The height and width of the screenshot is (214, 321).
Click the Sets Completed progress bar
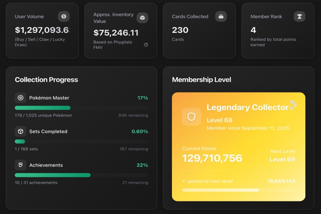pyautogui.click(x=81, y=141)
